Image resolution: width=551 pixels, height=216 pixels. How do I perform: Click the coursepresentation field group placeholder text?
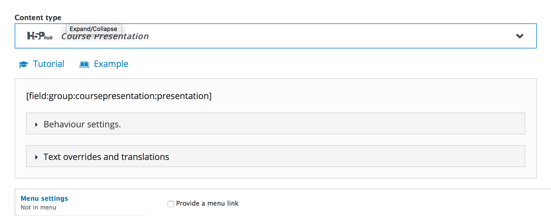[x=119, y=96]
